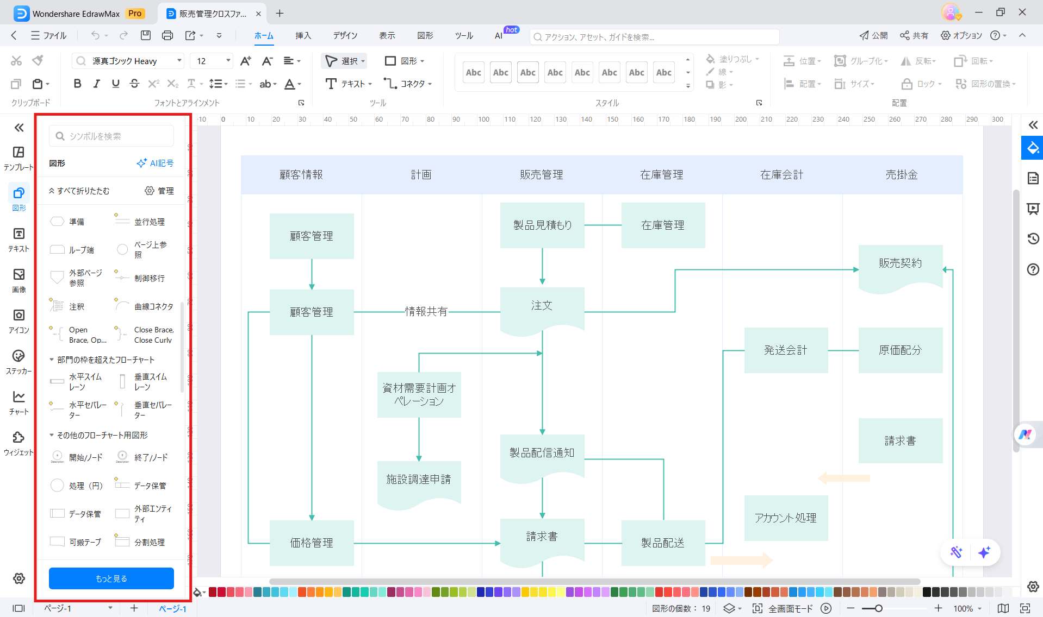The image size is (1043, 617).
Task: Click the グループ化 (group) icon
Action: point(840,61)
